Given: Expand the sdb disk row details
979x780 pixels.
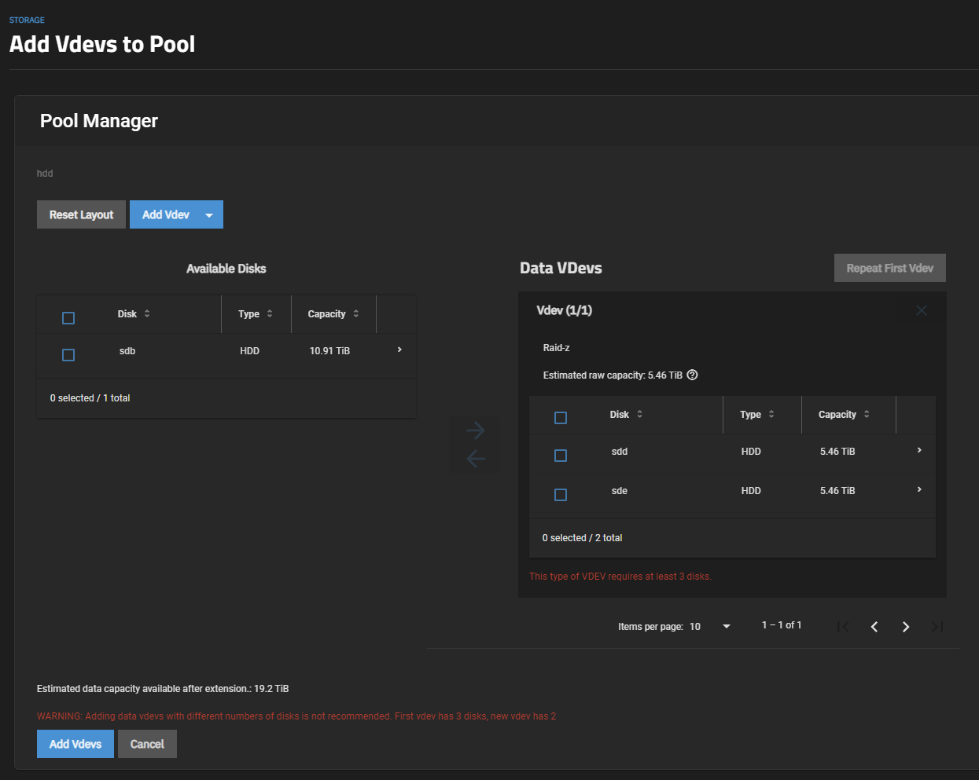Looking at the screenshot, I should pos(399,350).
